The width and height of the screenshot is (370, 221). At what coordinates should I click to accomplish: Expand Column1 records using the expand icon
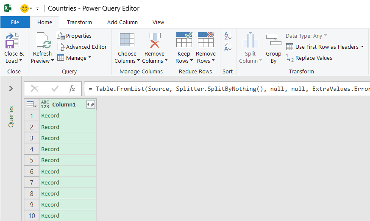[x=90, y=104]
